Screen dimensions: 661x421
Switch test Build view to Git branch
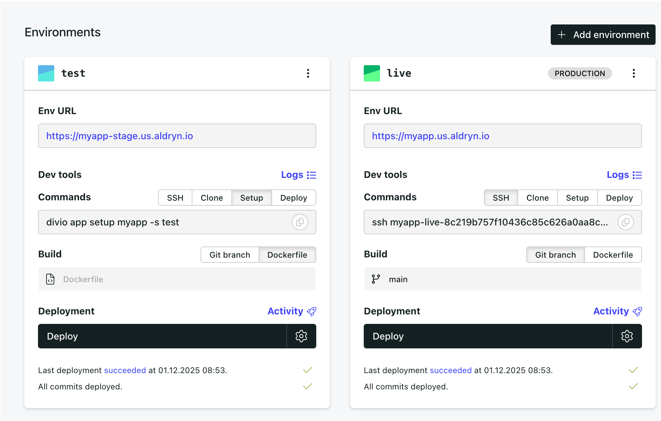point(230,255)
